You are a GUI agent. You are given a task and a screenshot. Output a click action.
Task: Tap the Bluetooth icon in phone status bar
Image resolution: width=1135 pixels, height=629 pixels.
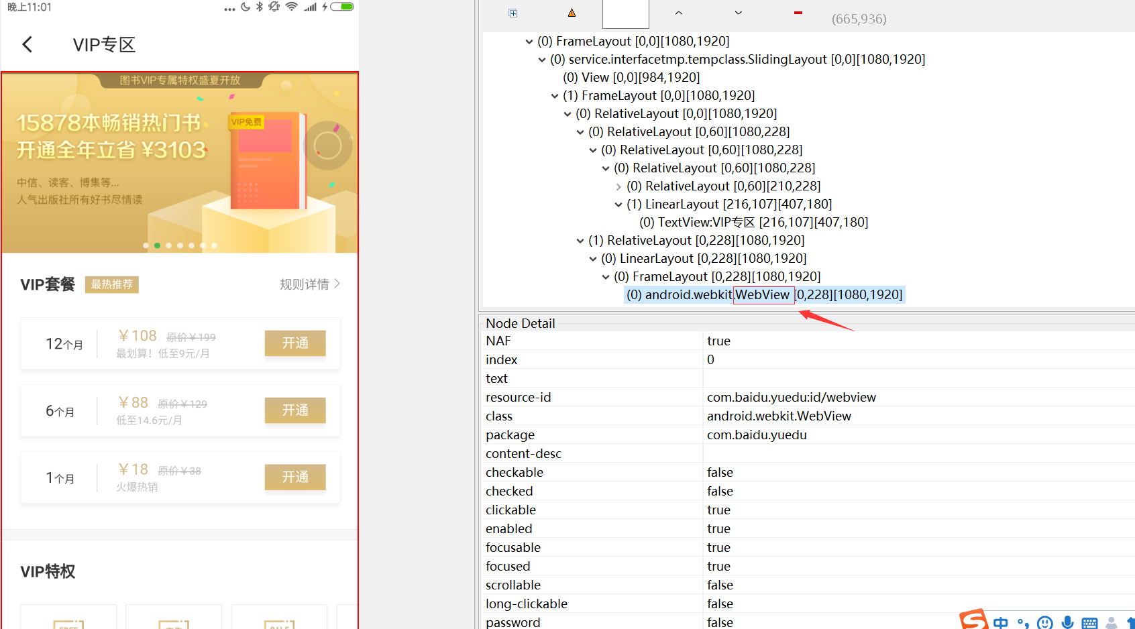click(x=260, y=7)
